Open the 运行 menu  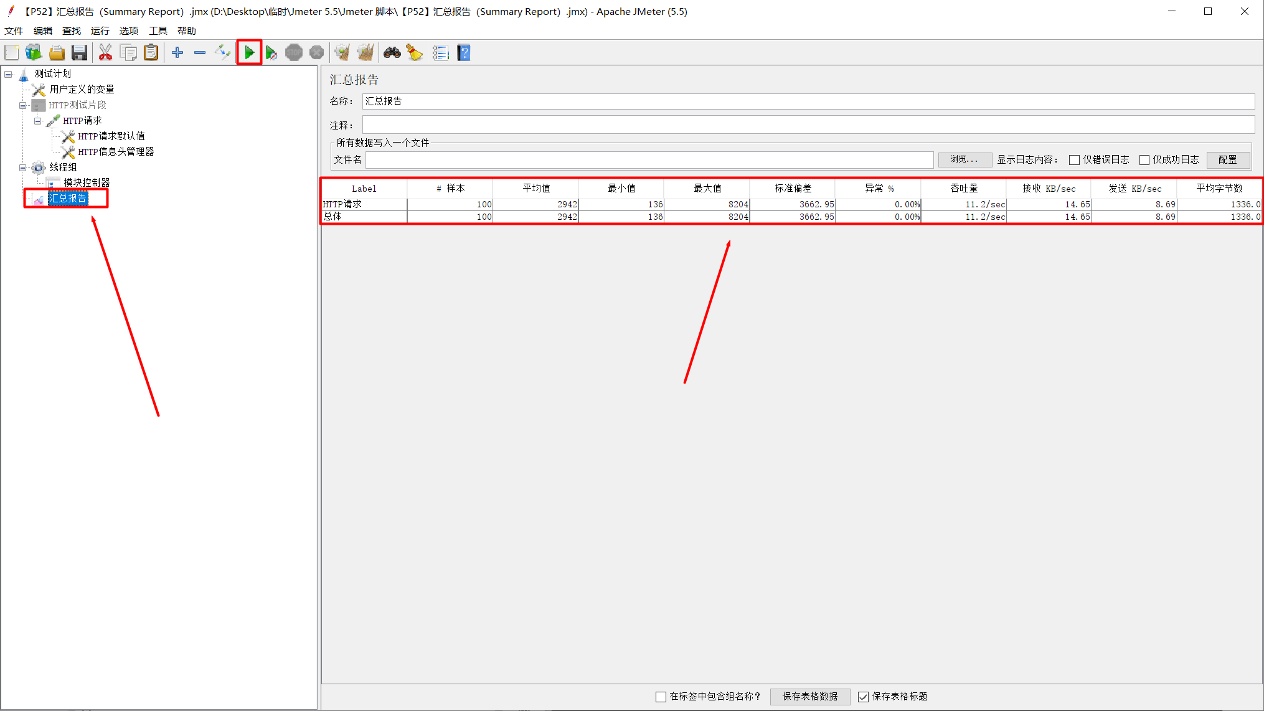pyautogui.click(x=100, y=31)
